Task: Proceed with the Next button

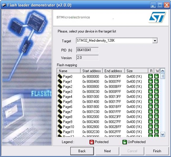Action: pos(107,151)
